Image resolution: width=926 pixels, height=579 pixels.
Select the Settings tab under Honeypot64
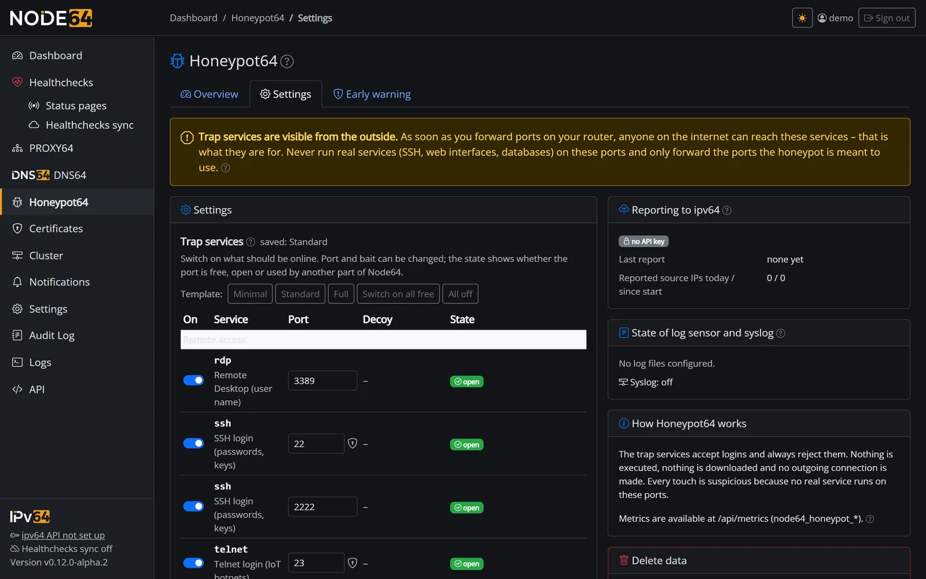[286, 94]
